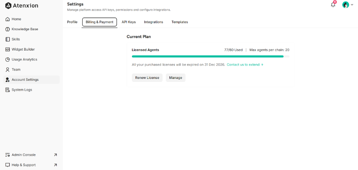358x170 pixels.
Task: Go to the Team page
Action: (31, 69)
